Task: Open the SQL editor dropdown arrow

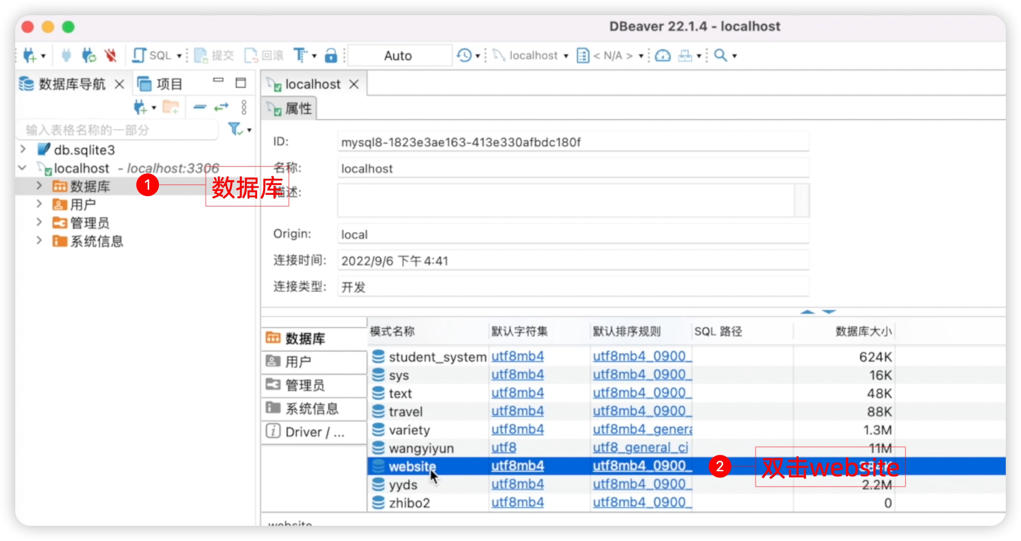Action: (179, 56)
